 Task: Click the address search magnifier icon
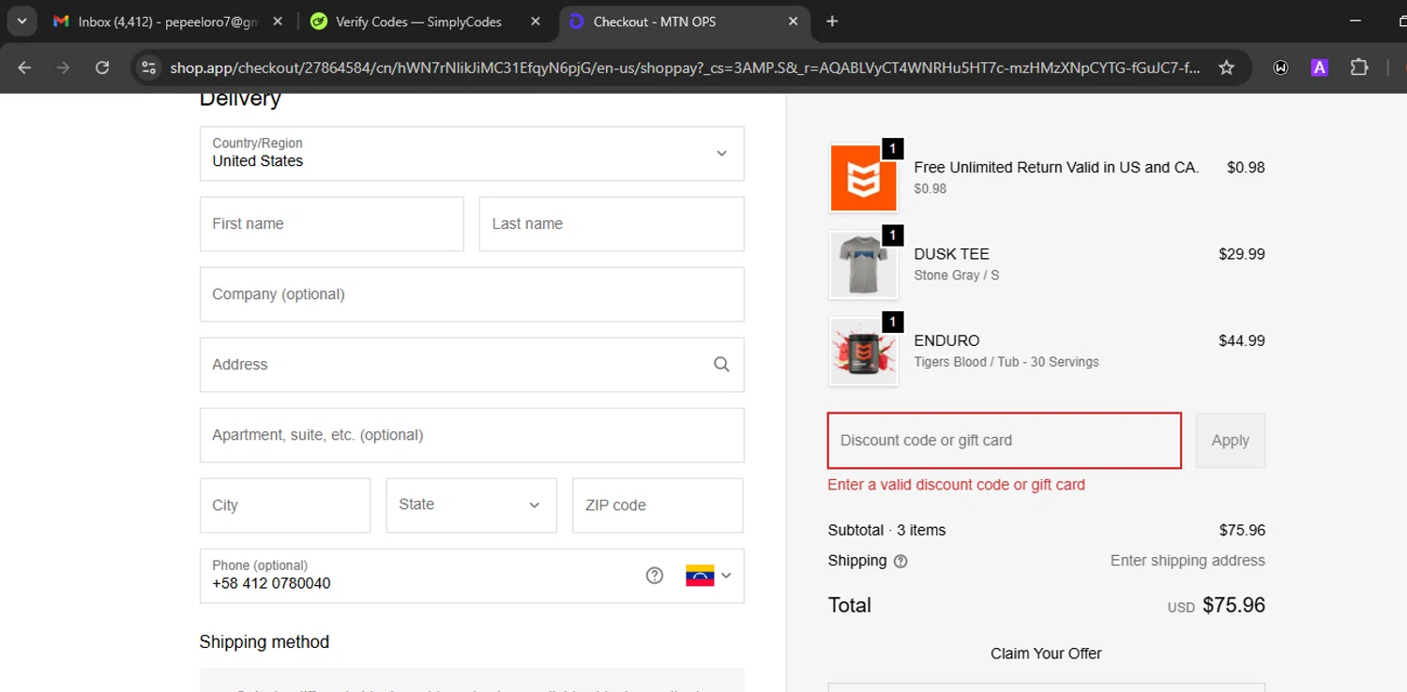coord(721,365)
